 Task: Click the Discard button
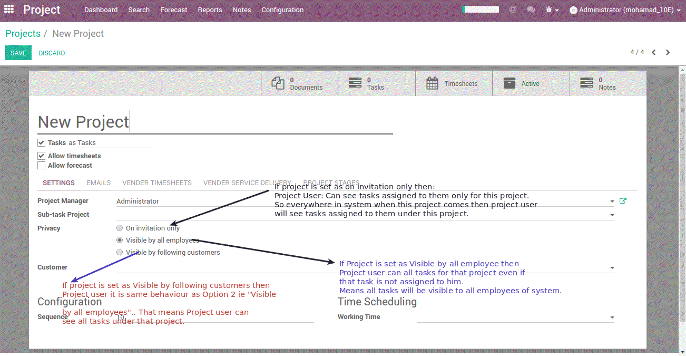pos(52,53)
